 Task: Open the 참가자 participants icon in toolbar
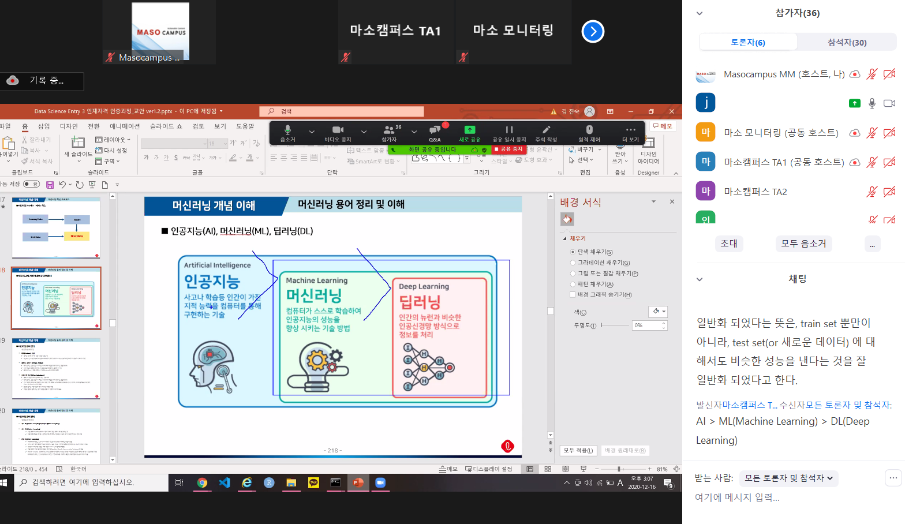pos(389,130)
